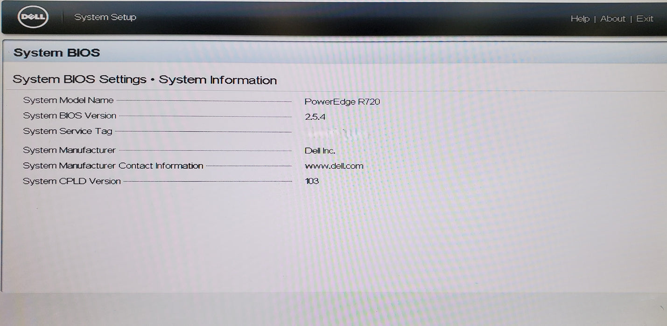Image resolution: width=667 pixels, height=326 pixels.
Task: Click the System BIOS Settings breadcrumb heading
Action: [145, 80]
